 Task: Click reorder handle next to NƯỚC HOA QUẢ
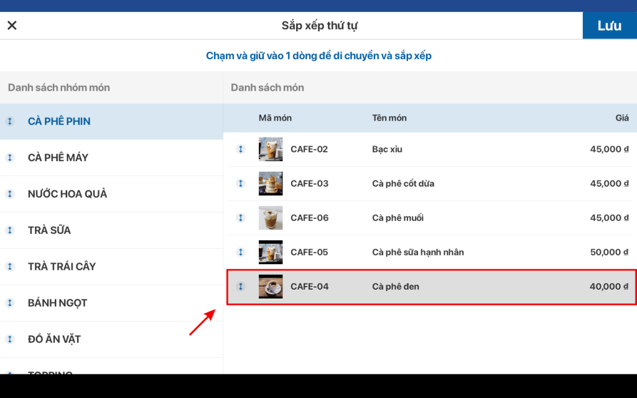(10, 194)
